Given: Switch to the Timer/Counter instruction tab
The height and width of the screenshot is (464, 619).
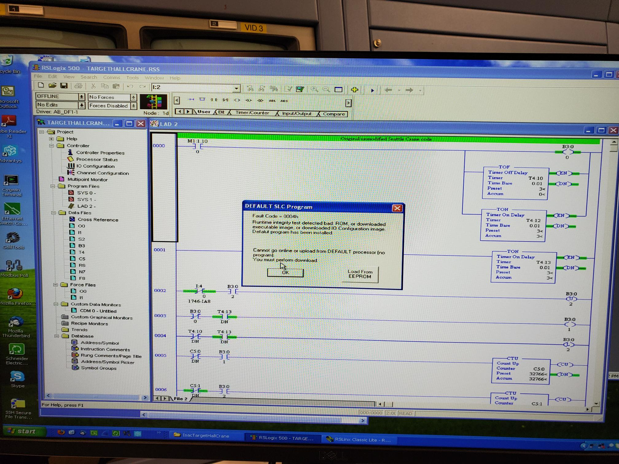Looking at the screenshot, I should click(x=252, y=113).
